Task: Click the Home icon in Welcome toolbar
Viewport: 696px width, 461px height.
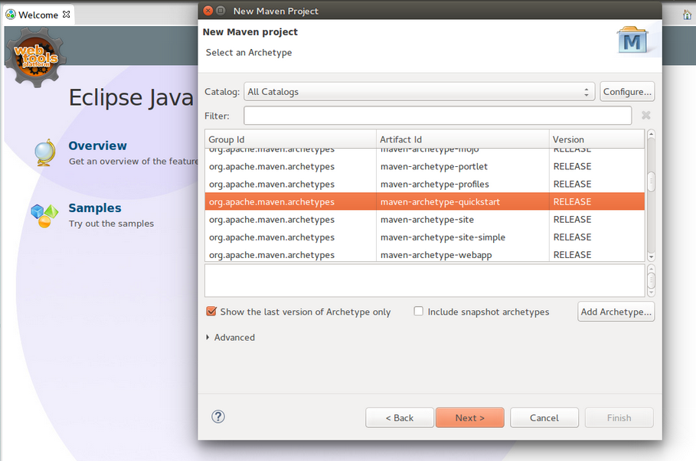Action: (x=687, y=15)
